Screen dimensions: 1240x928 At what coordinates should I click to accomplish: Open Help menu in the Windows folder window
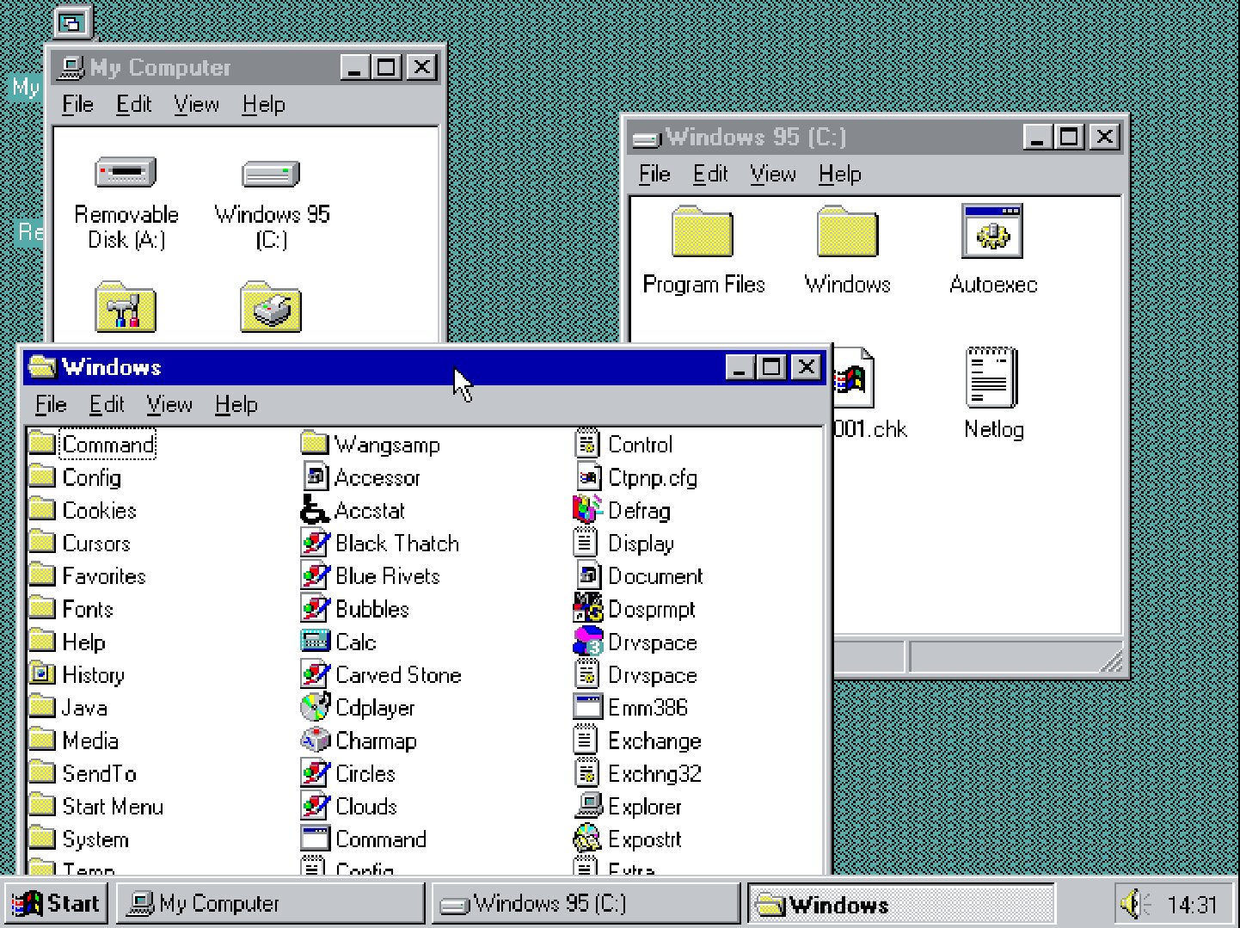[x=236, y=404]
